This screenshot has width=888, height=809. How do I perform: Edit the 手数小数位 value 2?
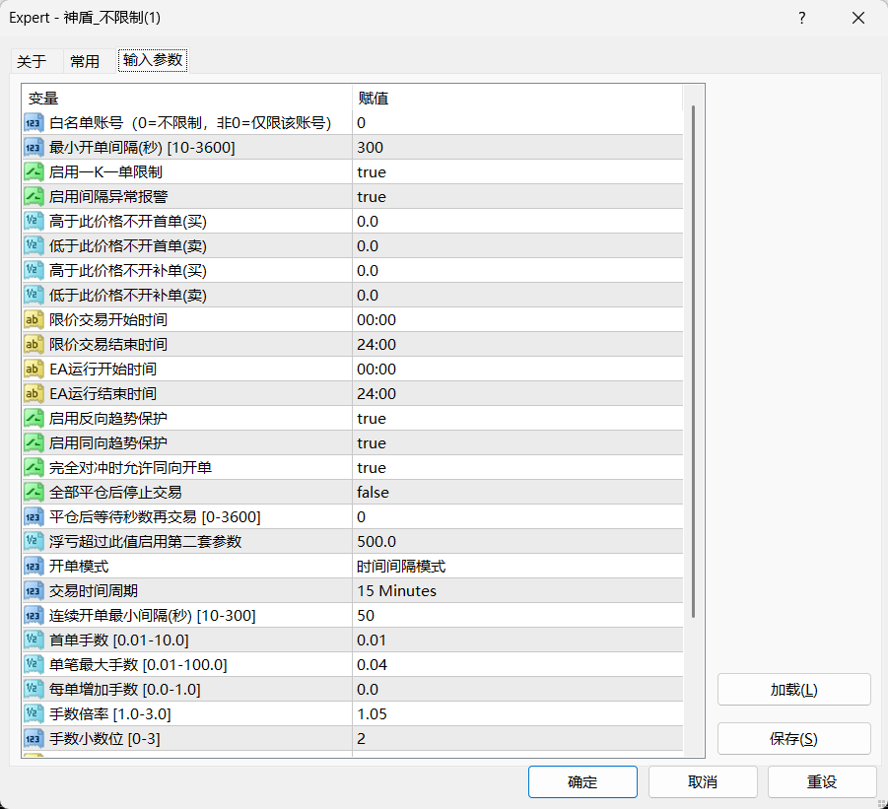(517, 739)
